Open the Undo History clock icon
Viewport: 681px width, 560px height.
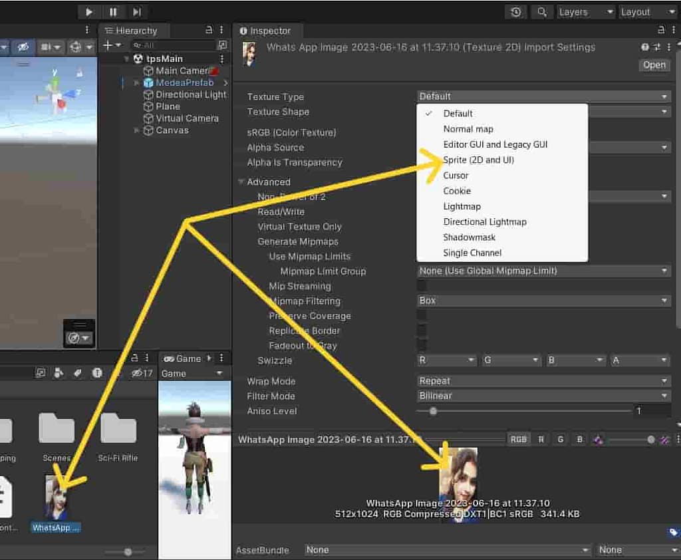coord(516,12)
